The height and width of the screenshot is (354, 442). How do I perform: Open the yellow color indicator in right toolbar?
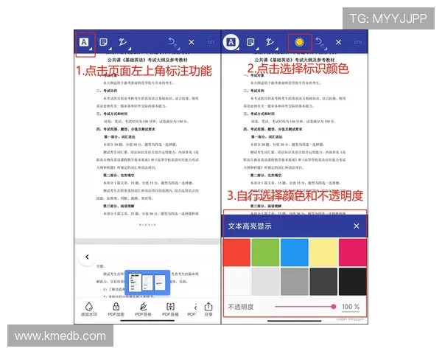[x=299, y=42]
